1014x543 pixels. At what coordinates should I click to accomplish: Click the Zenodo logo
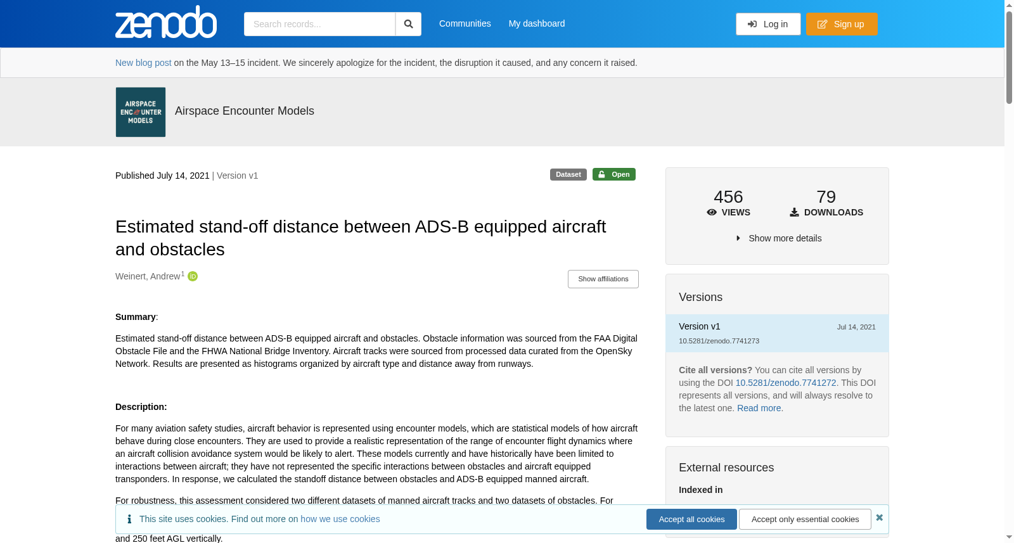click(x=166, y=22)
